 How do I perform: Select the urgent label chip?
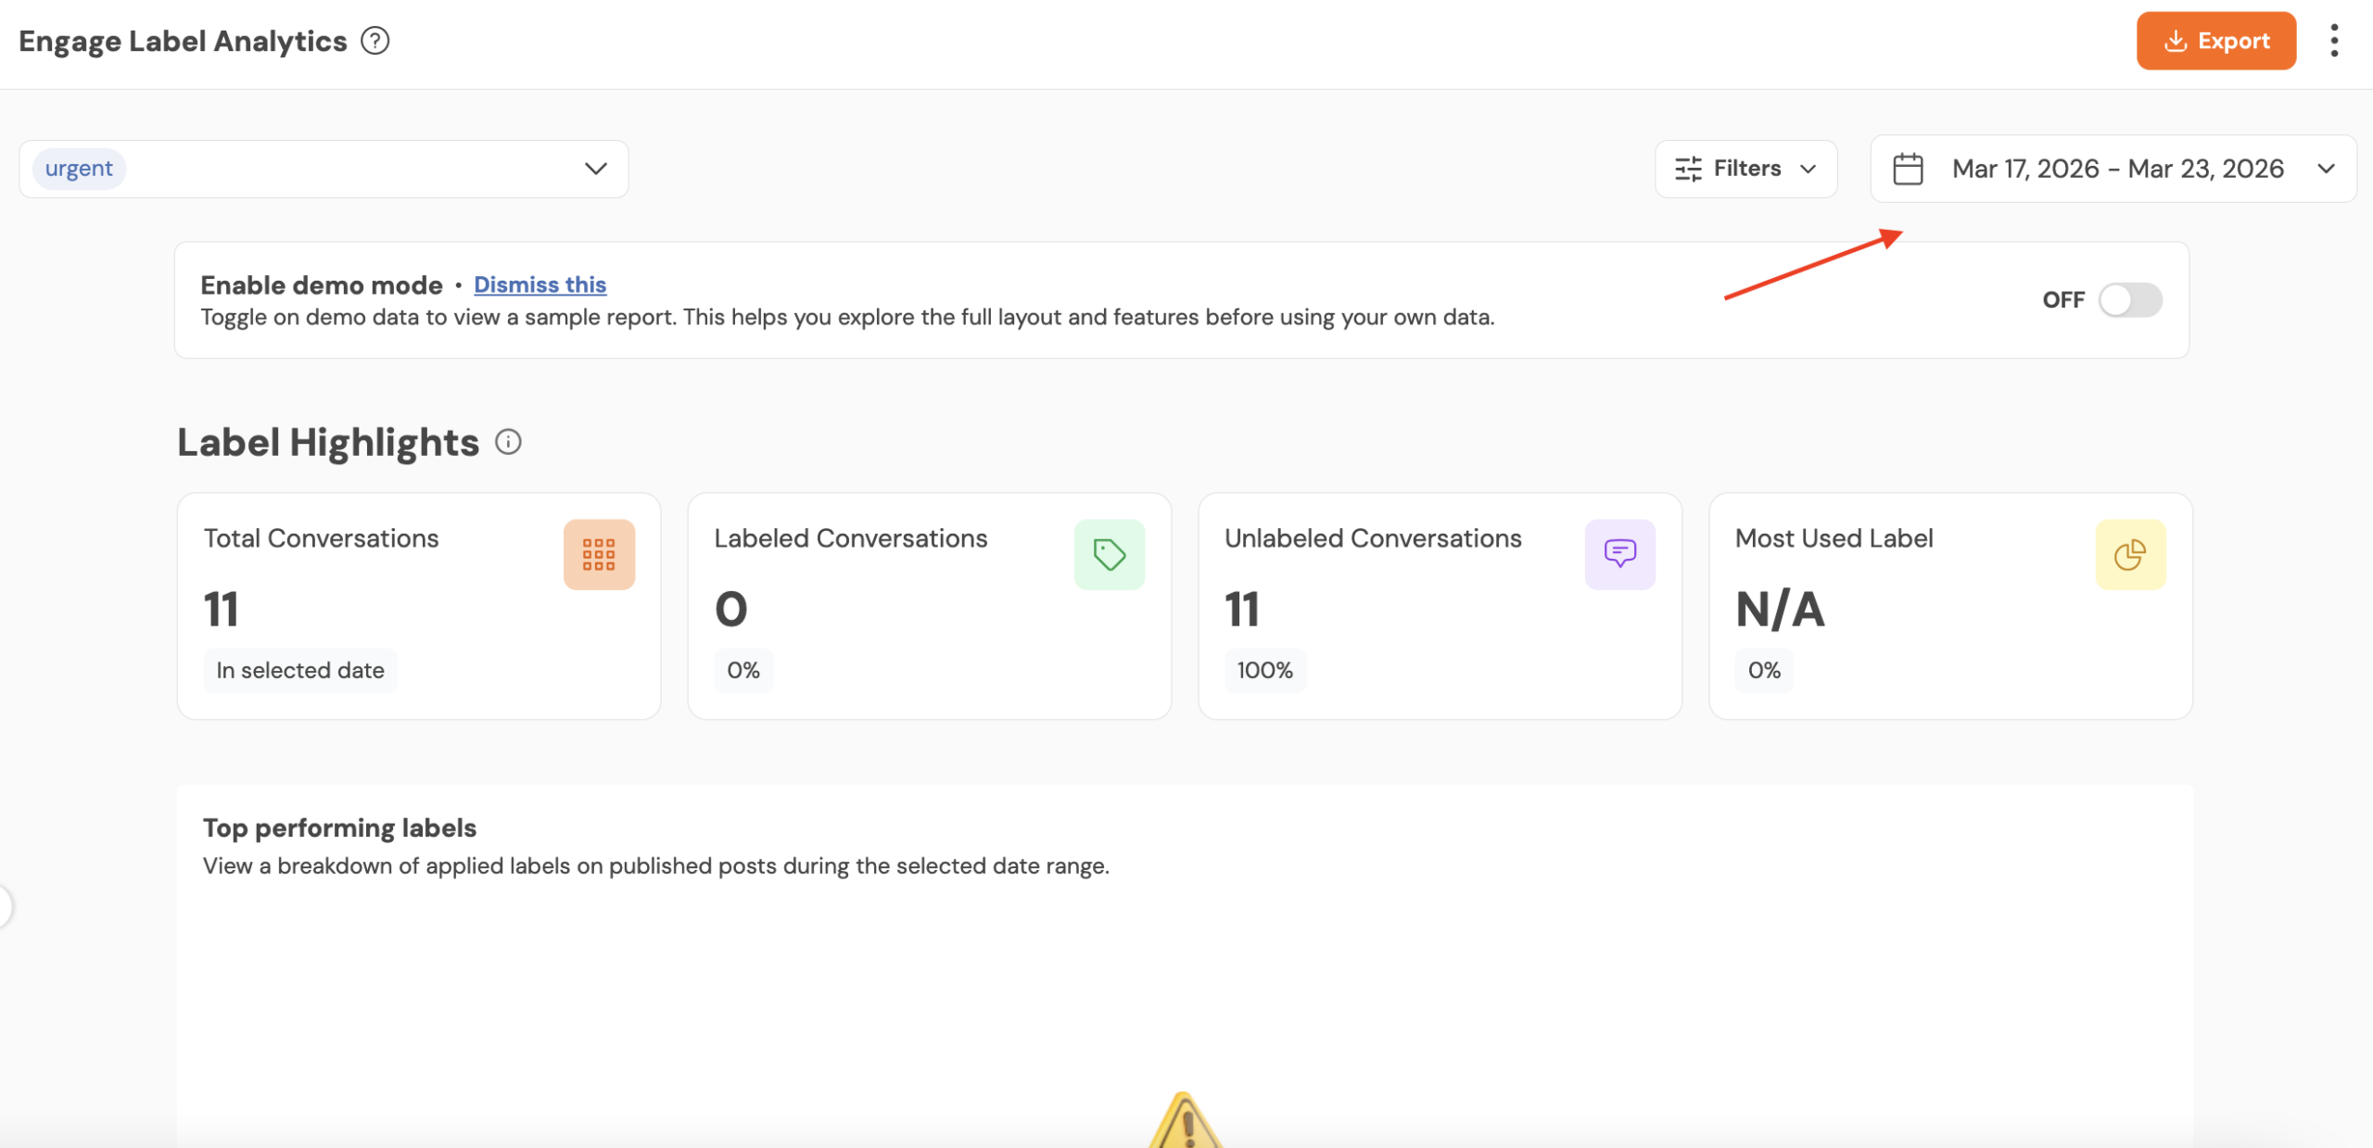[x=79, y=169]
